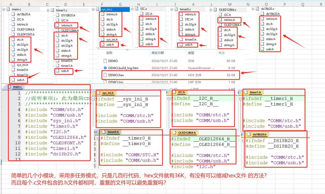Sort file list by 名称 column
Image resolution: width=325 pixels, height=194 pixels.
coord(109,53)
